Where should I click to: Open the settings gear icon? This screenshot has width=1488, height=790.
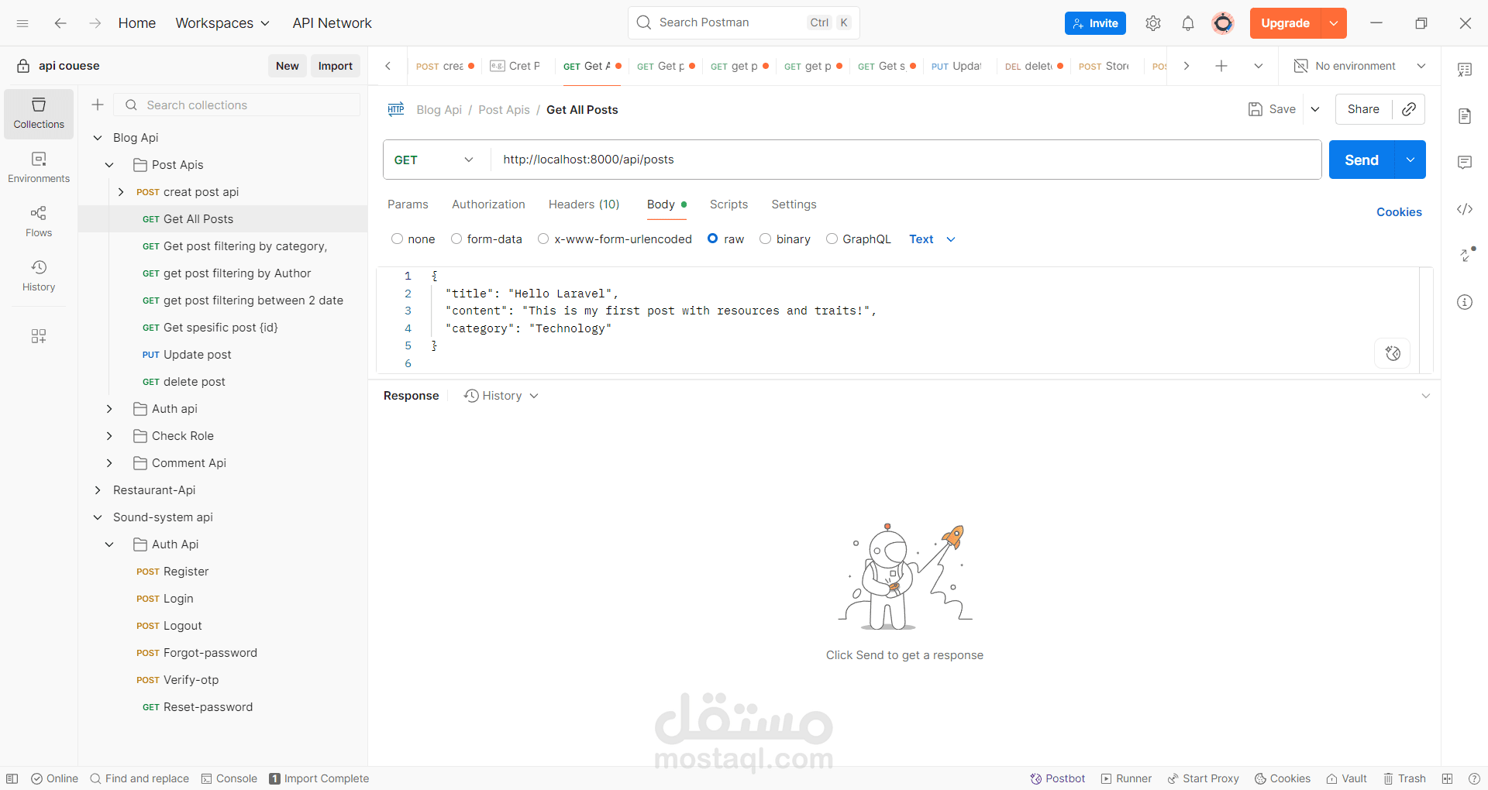(x=1153, y=23)
